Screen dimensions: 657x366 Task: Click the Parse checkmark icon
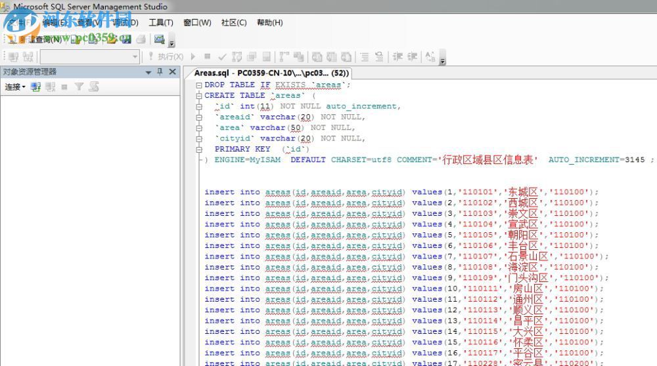click(222, 56)
